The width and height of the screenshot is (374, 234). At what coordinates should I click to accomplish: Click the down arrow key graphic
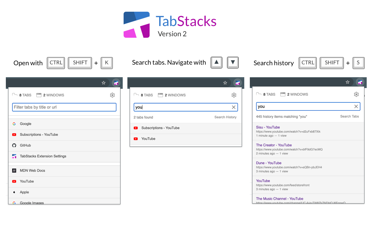click(233, 62)
